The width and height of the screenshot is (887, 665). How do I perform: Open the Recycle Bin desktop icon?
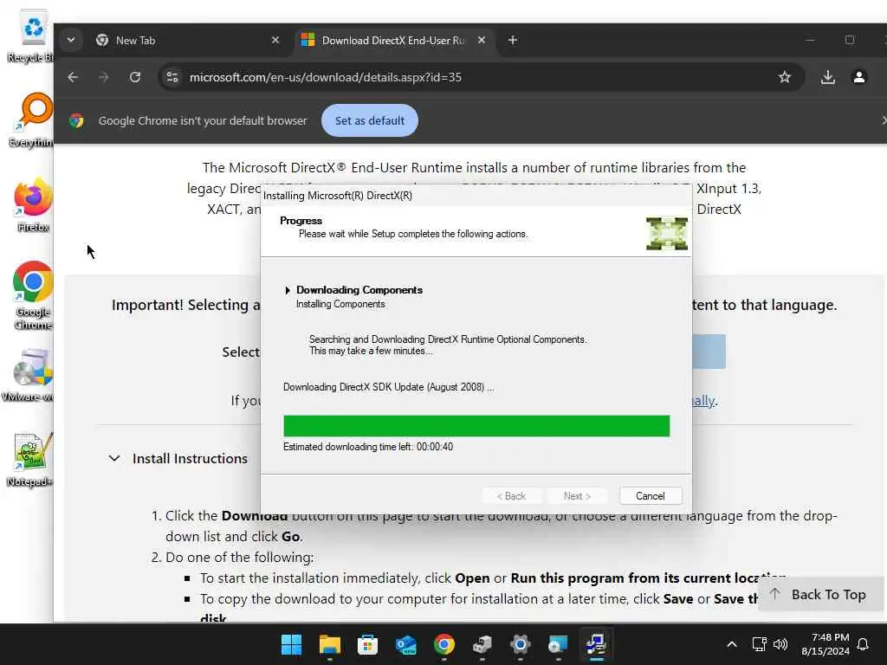pos(32,36)
